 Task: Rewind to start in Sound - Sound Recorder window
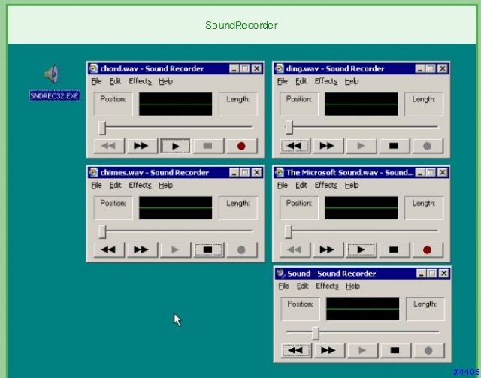pos(296,350)
